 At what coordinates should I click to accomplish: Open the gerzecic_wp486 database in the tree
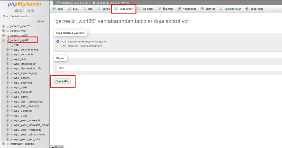pos(20,40)
